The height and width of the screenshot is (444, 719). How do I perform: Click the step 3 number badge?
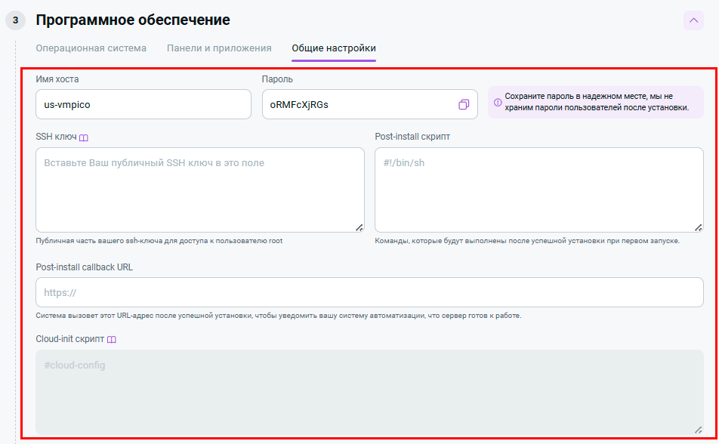pyautogui.click(x=16, y=20)
